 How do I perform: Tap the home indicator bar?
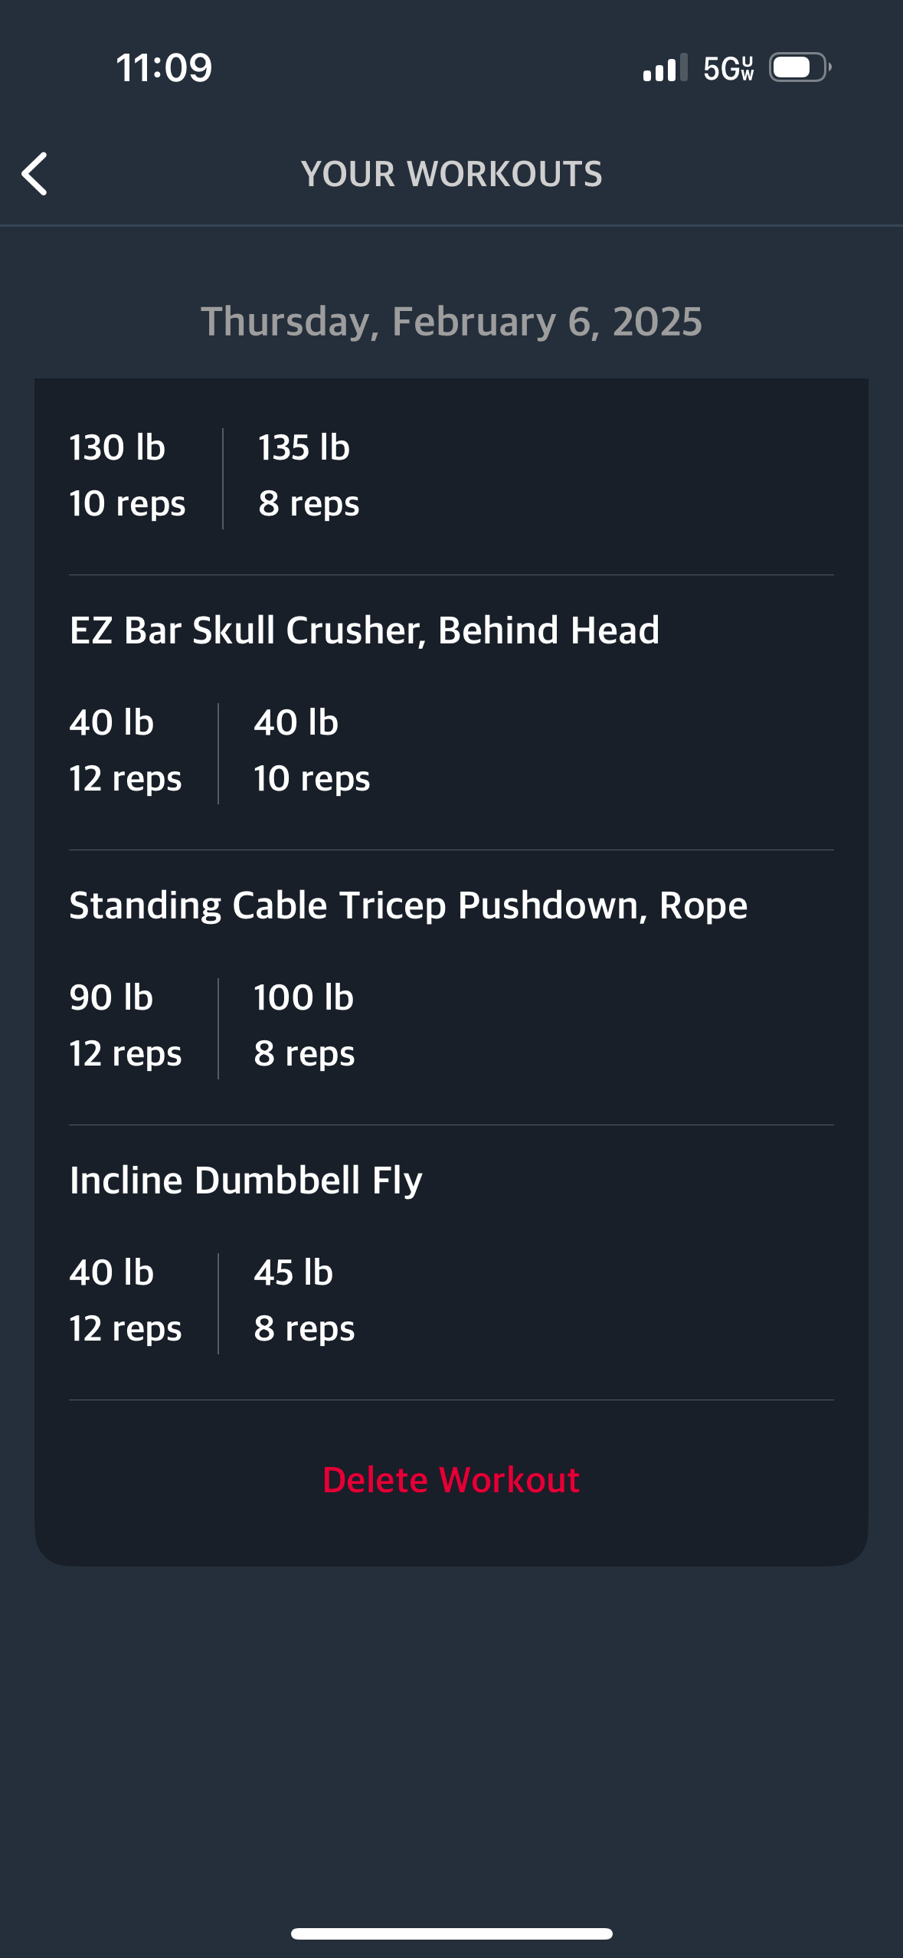(451, 1933)
